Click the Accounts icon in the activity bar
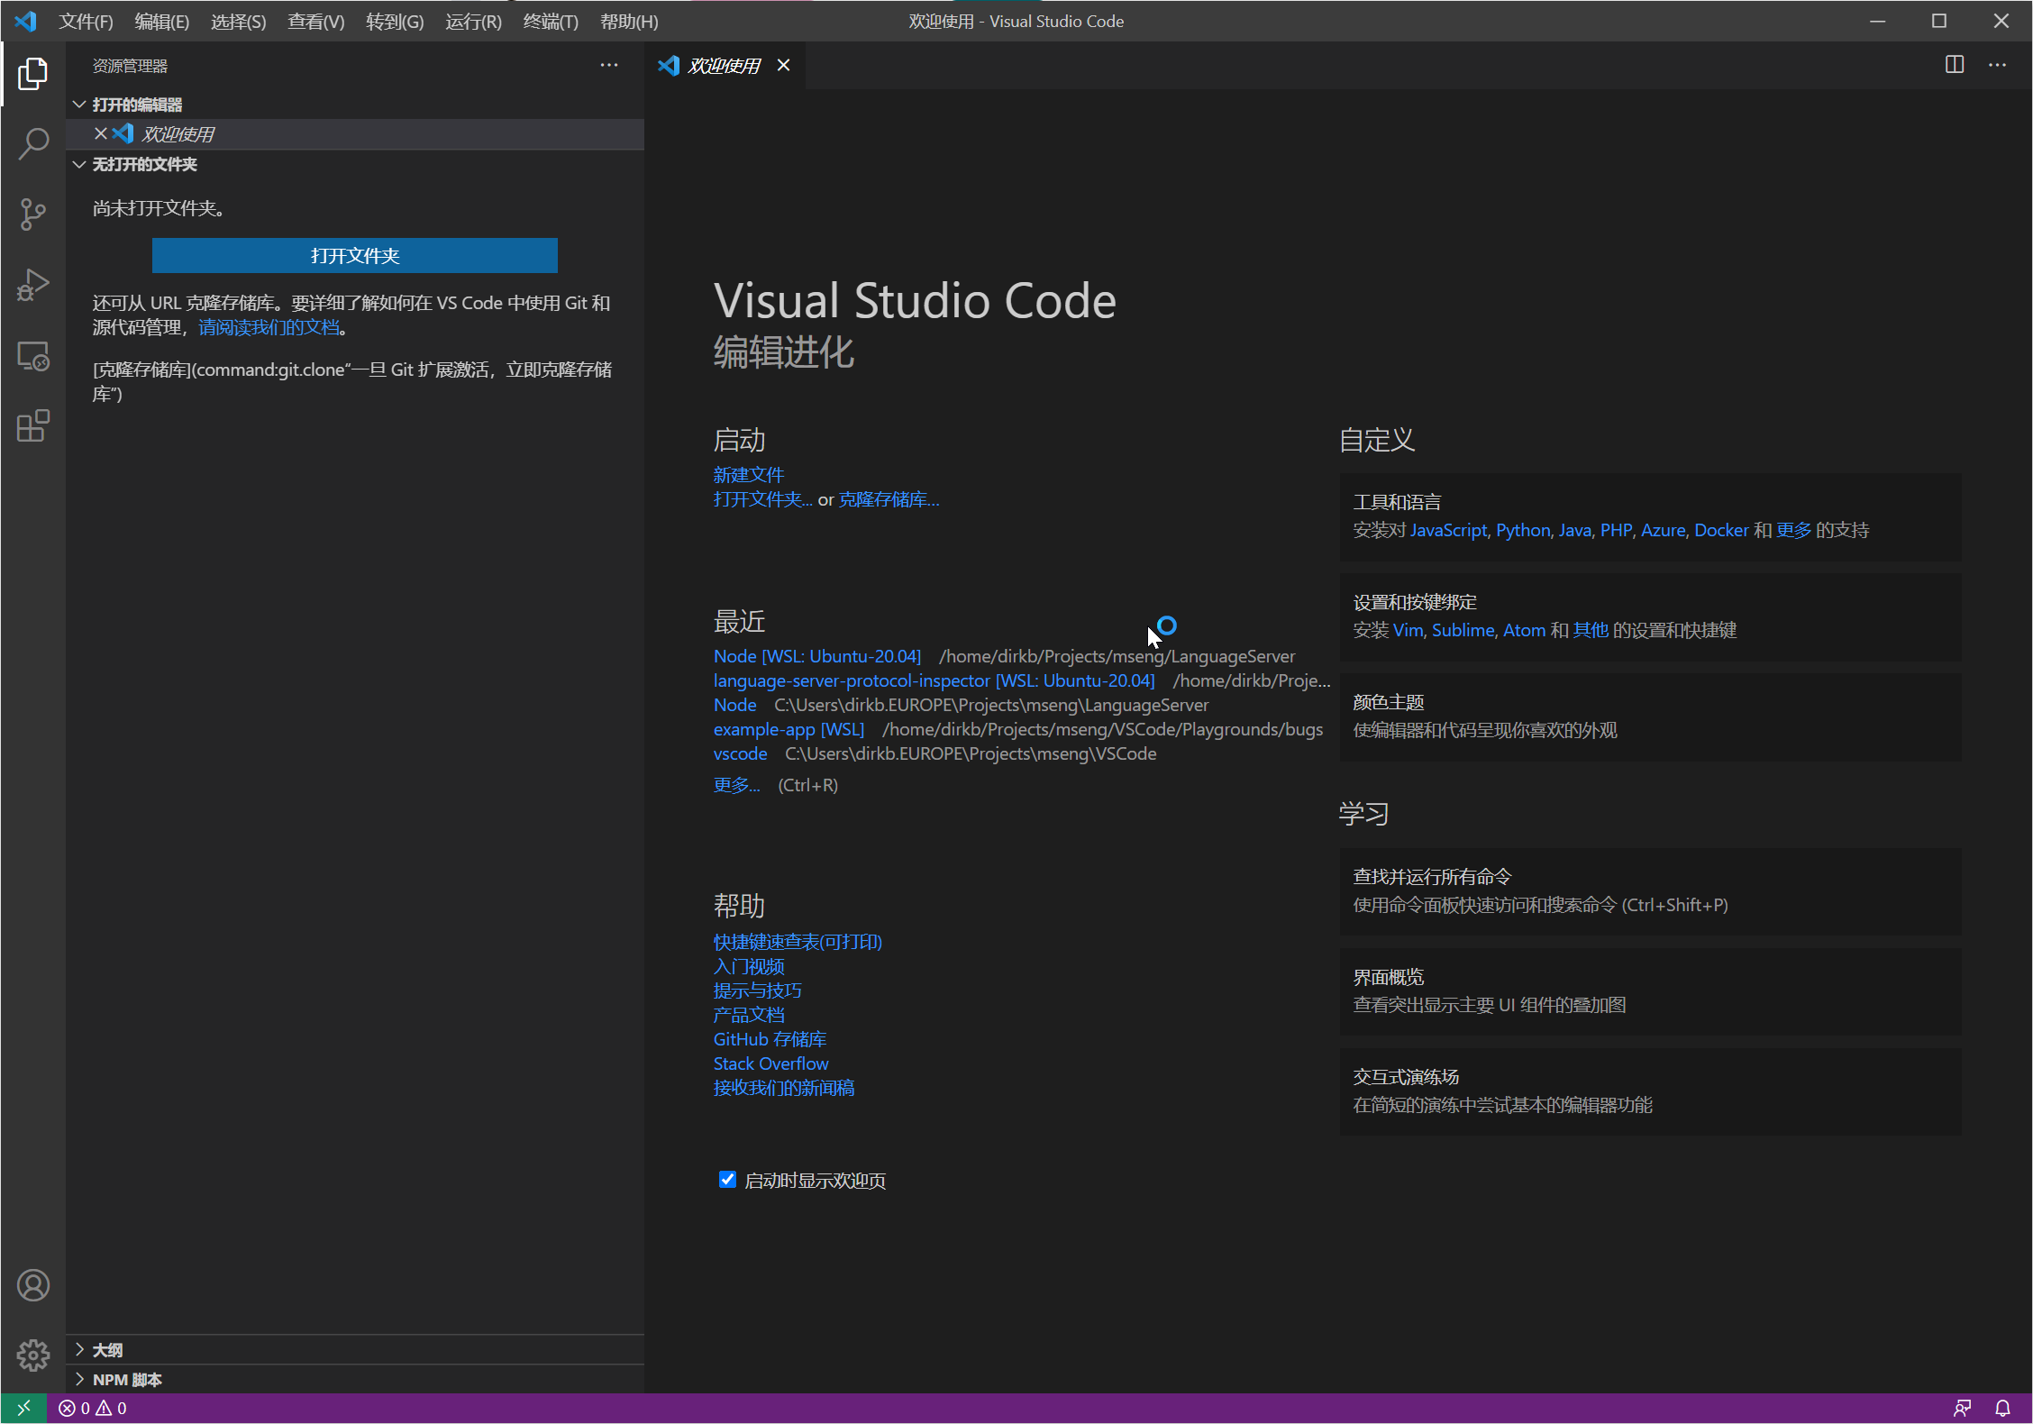The image size is (2033, 1424). click(x=33, y=1285)
